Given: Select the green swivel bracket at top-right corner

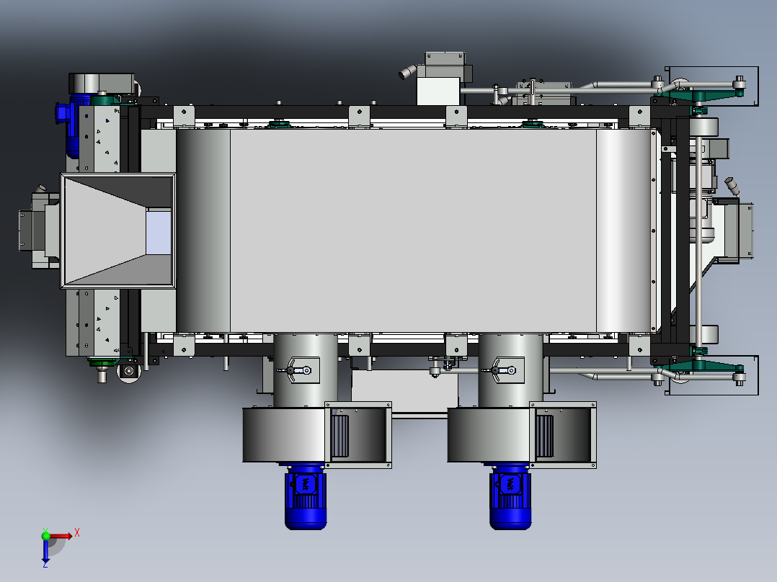Looking at the screenshot, I should (x=701, y=94).
